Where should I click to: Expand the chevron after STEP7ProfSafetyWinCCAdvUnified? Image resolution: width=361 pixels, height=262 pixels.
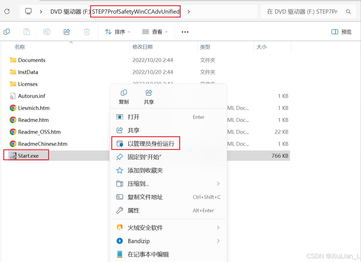(x=189, y=12)
